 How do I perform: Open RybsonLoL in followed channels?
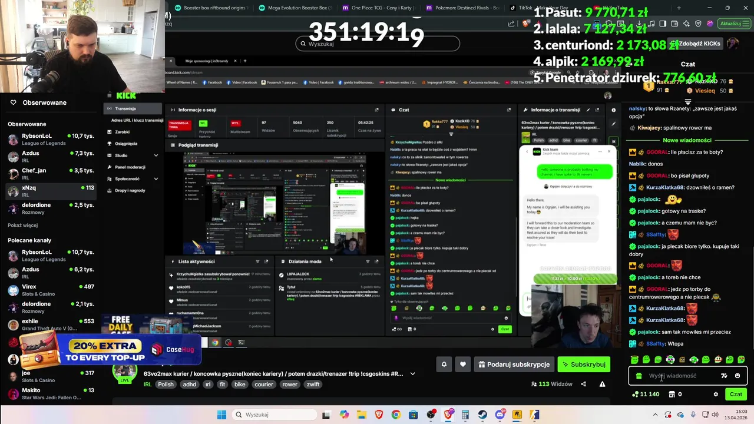(x=51, y=139)
